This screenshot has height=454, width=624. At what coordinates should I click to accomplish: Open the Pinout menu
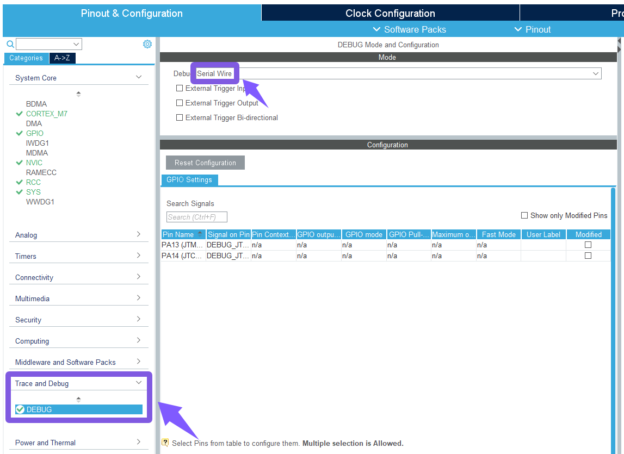coord(533,29)
